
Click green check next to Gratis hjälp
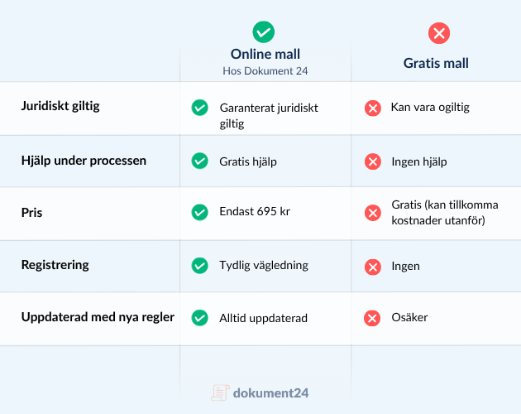(x=199, y=161)
